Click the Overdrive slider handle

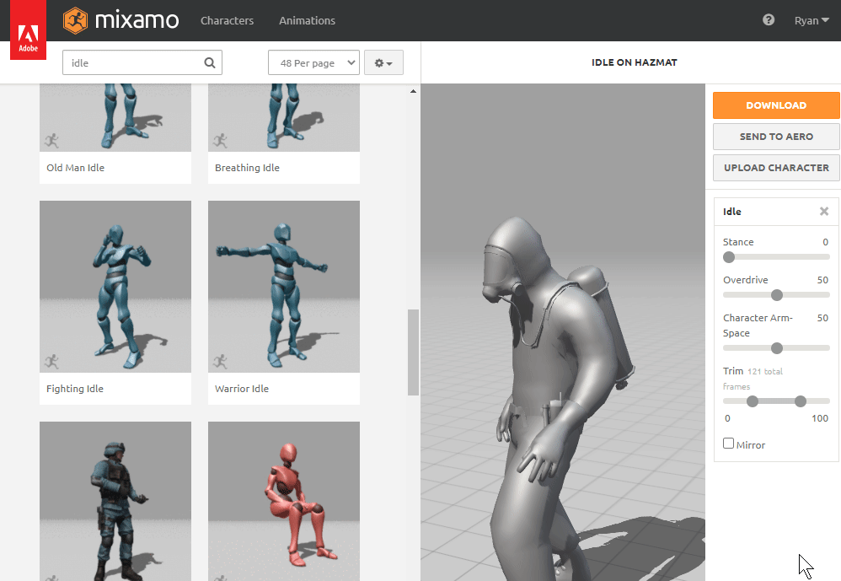tap(777, 295)
